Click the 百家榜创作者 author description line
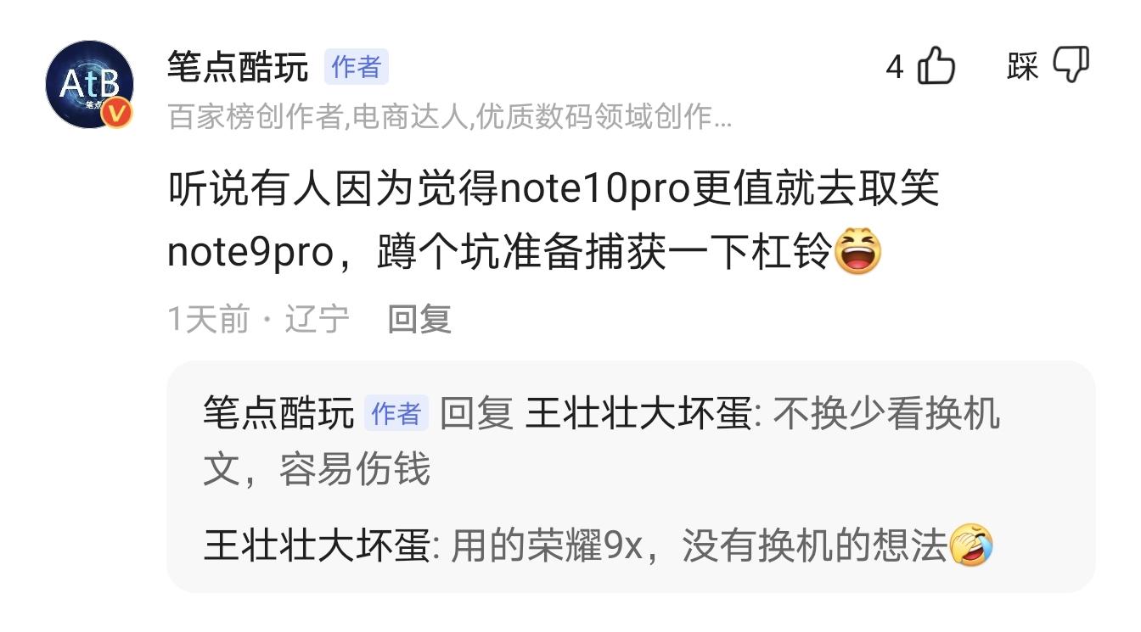 (x=450, y=117)
